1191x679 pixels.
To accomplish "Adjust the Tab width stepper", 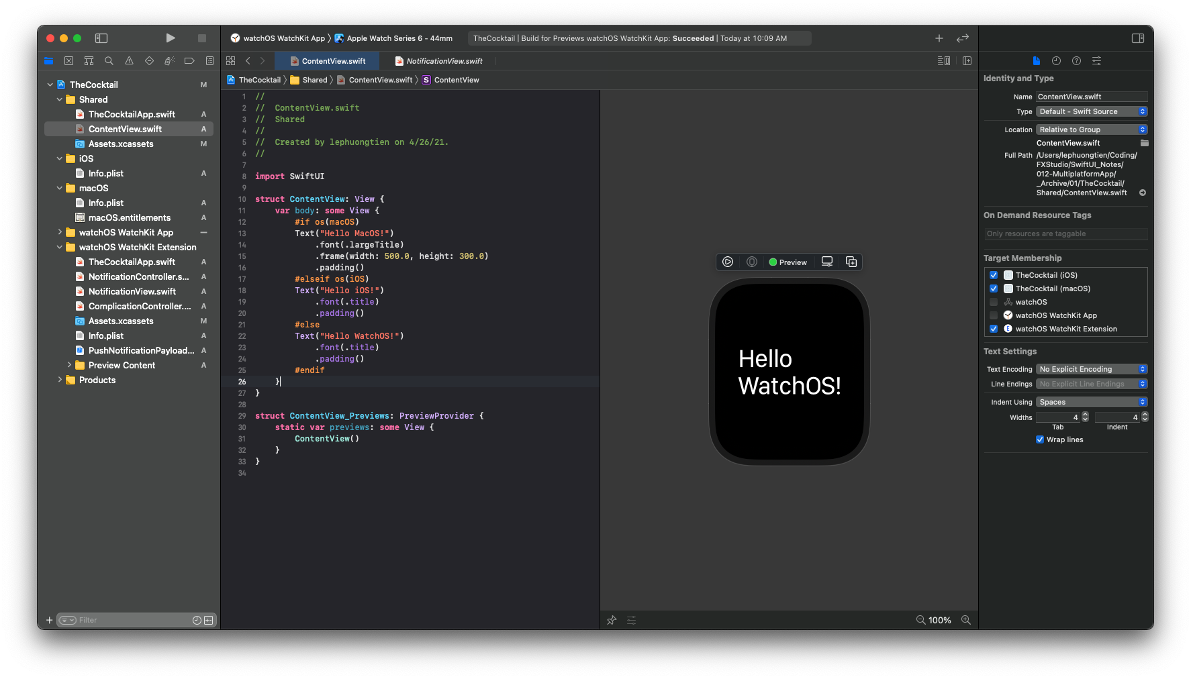I will 1085,417.
